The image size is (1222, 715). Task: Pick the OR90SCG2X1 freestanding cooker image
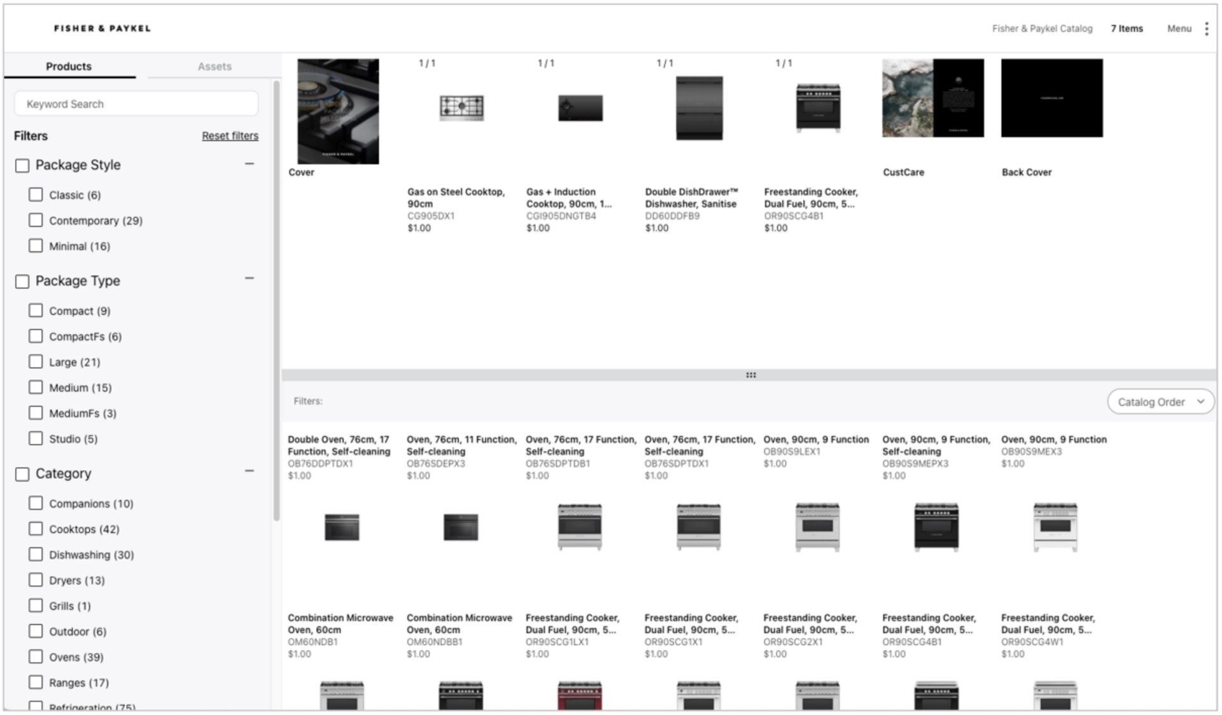[818, 527]
